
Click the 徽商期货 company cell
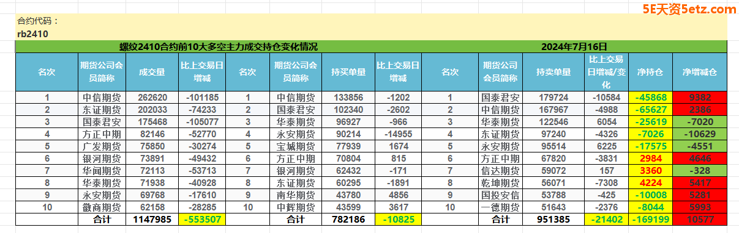[102, 207]
